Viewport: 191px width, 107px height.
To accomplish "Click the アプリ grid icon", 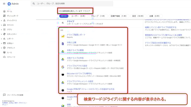I will [x=4, y=30].
